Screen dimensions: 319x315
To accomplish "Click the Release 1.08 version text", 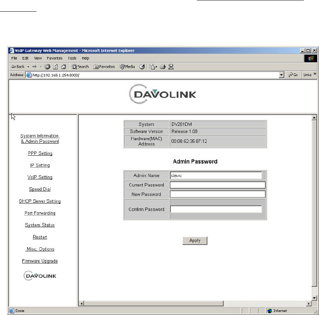I will tap(184, 132).
